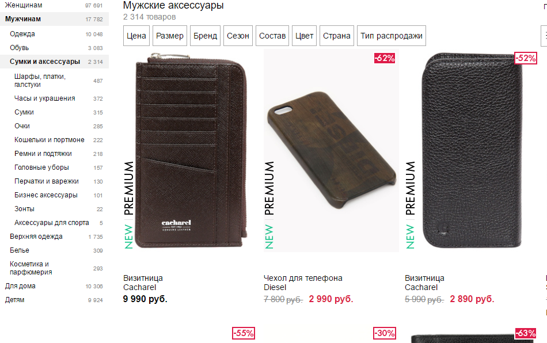The width and height of the screenshot is (547, 343).
Task: Click the -30% discount badge
Action: pos(385,333)
